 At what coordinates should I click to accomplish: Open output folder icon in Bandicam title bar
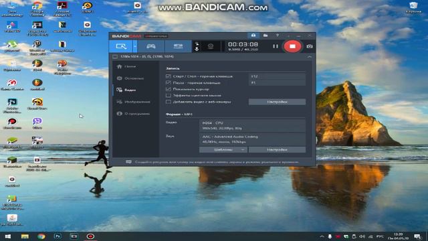(265, 35)
